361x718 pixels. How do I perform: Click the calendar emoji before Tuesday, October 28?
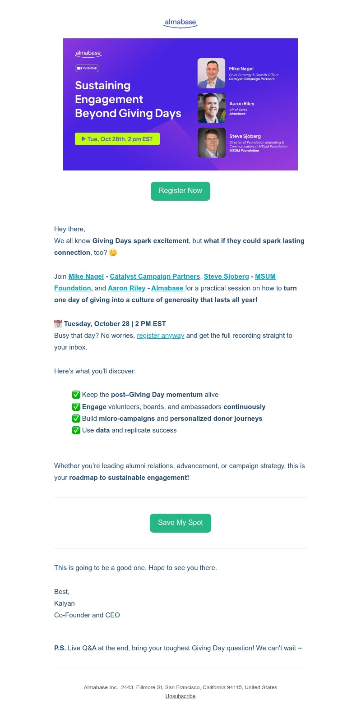pos(58,323)
